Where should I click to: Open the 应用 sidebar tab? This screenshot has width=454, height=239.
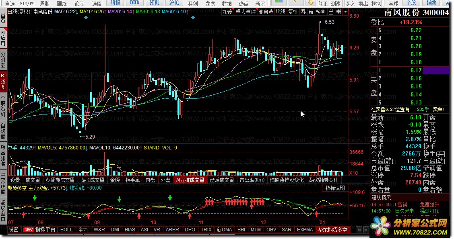pyautogui.click(x=3, y=38)
